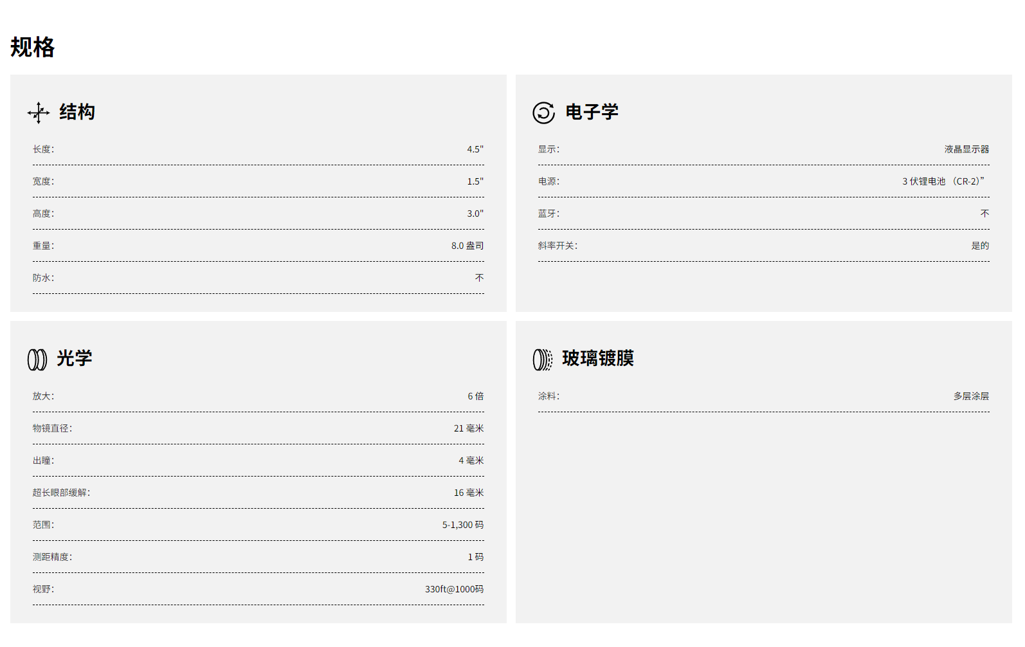
Task: Select the 范围 label
Action: coord(44,525)
